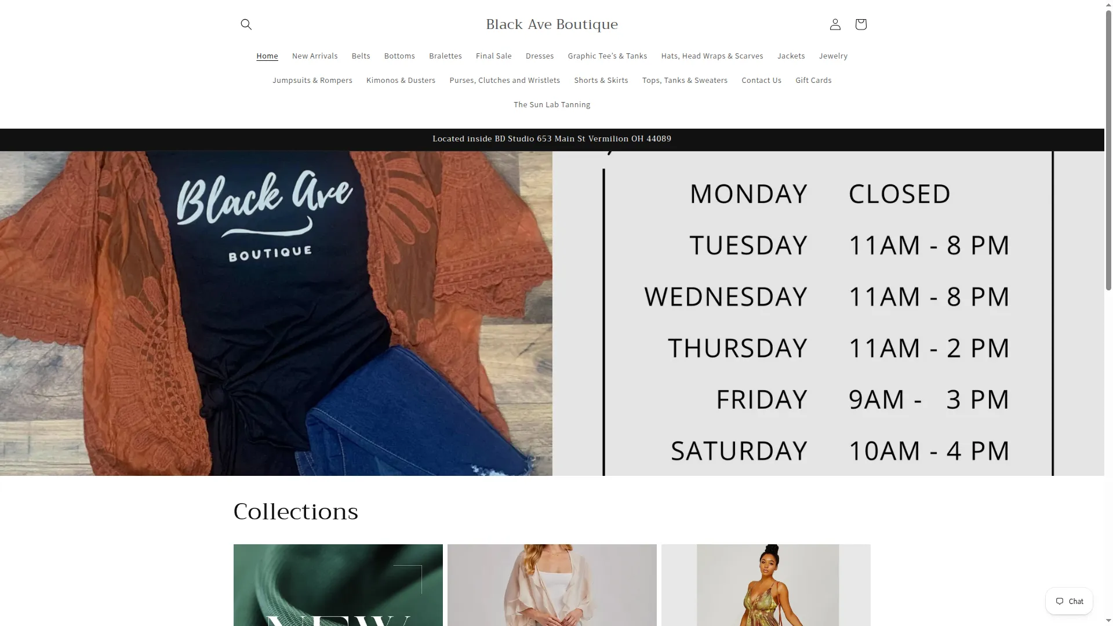Viewport: 1113px width, 626px height.
Task: Open the beige kimono collection card
Action: pos(552,585)
